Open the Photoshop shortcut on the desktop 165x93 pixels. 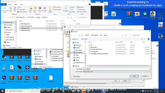pyautogui.click(x=4, y=79)
